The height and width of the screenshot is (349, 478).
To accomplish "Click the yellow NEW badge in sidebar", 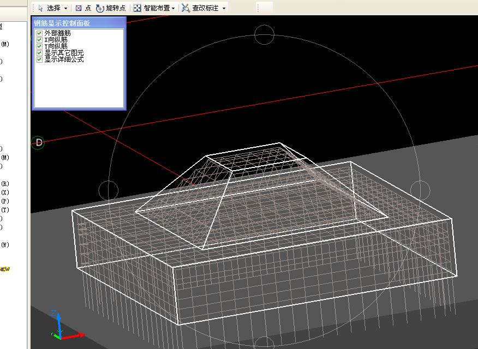I will pos(4,269).
